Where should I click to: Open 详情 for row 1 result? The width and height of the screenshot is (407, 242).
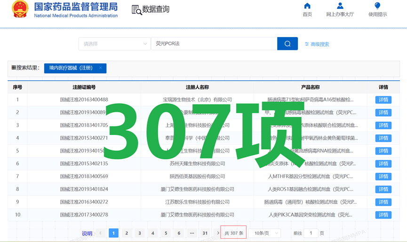pyautogui.click(x=383, y=100)
